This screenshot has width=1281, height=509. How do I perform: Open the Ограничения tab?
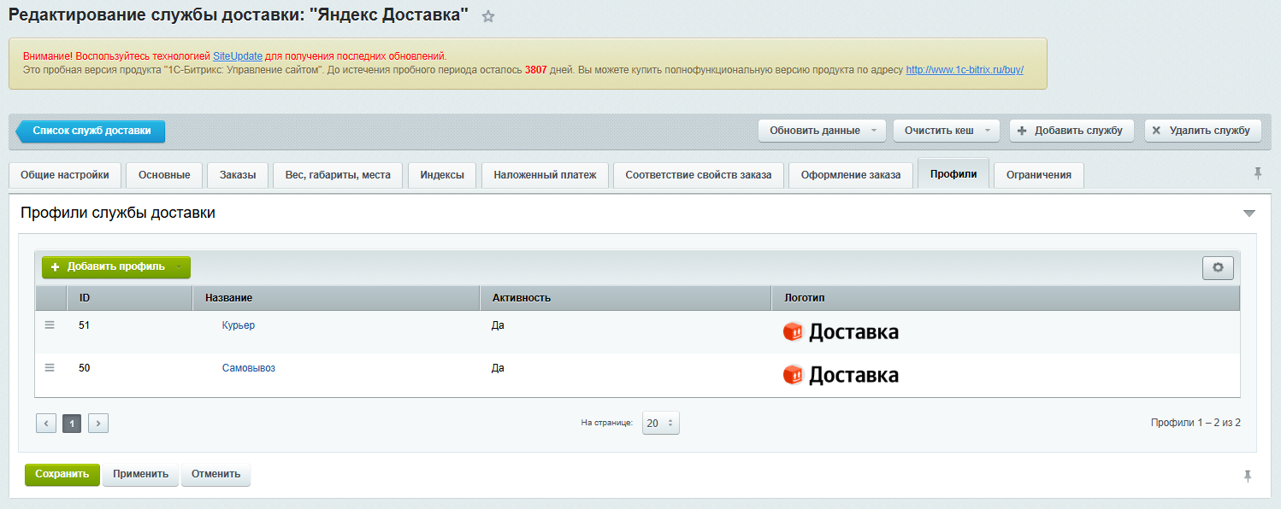(x=1039, y=175)
